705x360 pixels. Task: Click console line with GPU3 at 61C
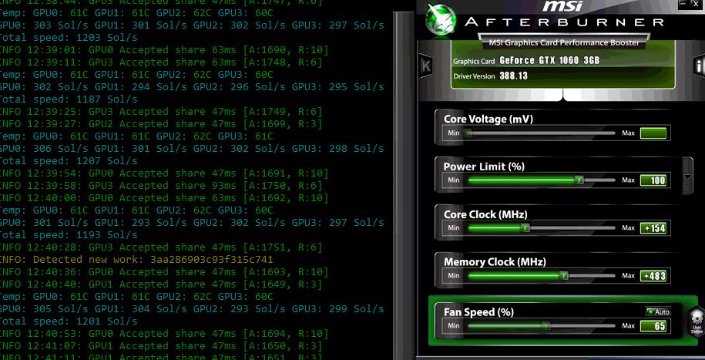pos(136,136)
